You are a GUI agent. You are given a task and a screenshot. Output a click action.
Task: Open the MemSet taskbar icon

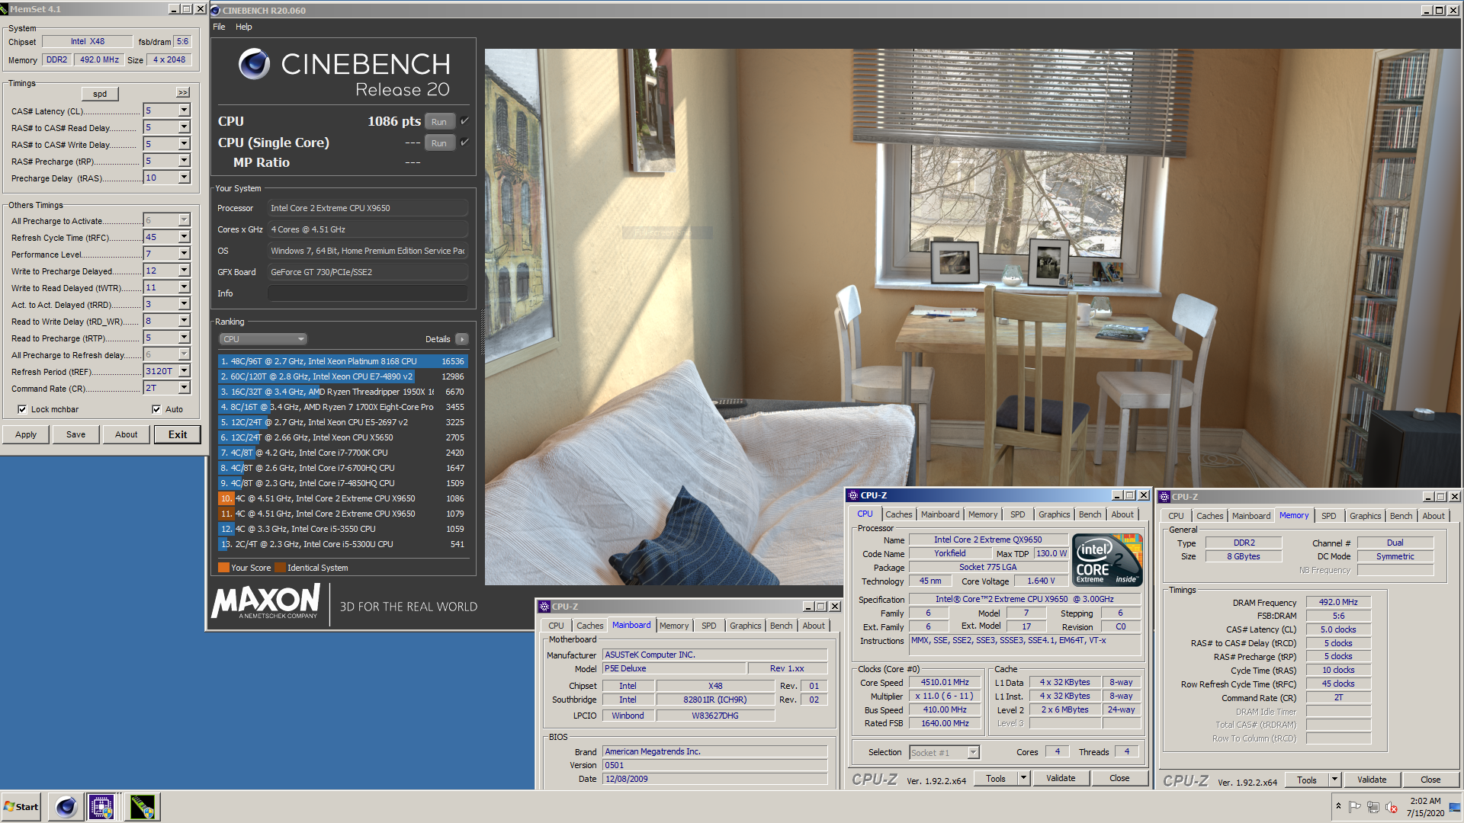point(142,806)
